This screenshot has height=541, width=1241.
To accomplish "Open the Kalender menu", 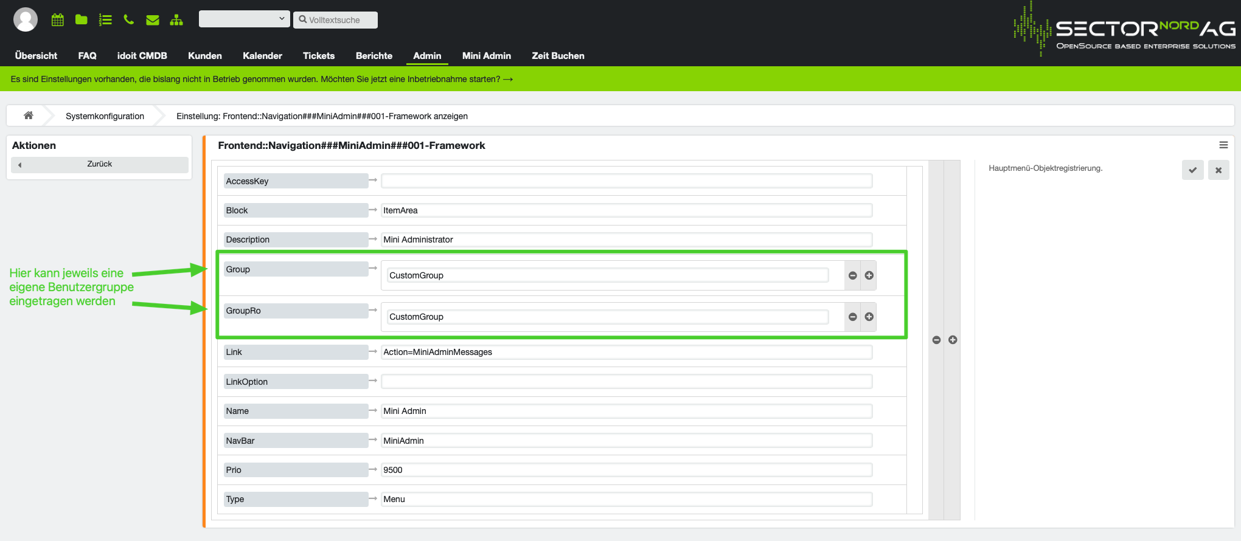I will coord(262,55).
